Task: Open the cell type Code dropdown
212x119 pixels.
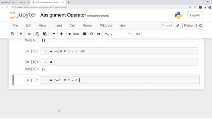Action: point(118,34)
